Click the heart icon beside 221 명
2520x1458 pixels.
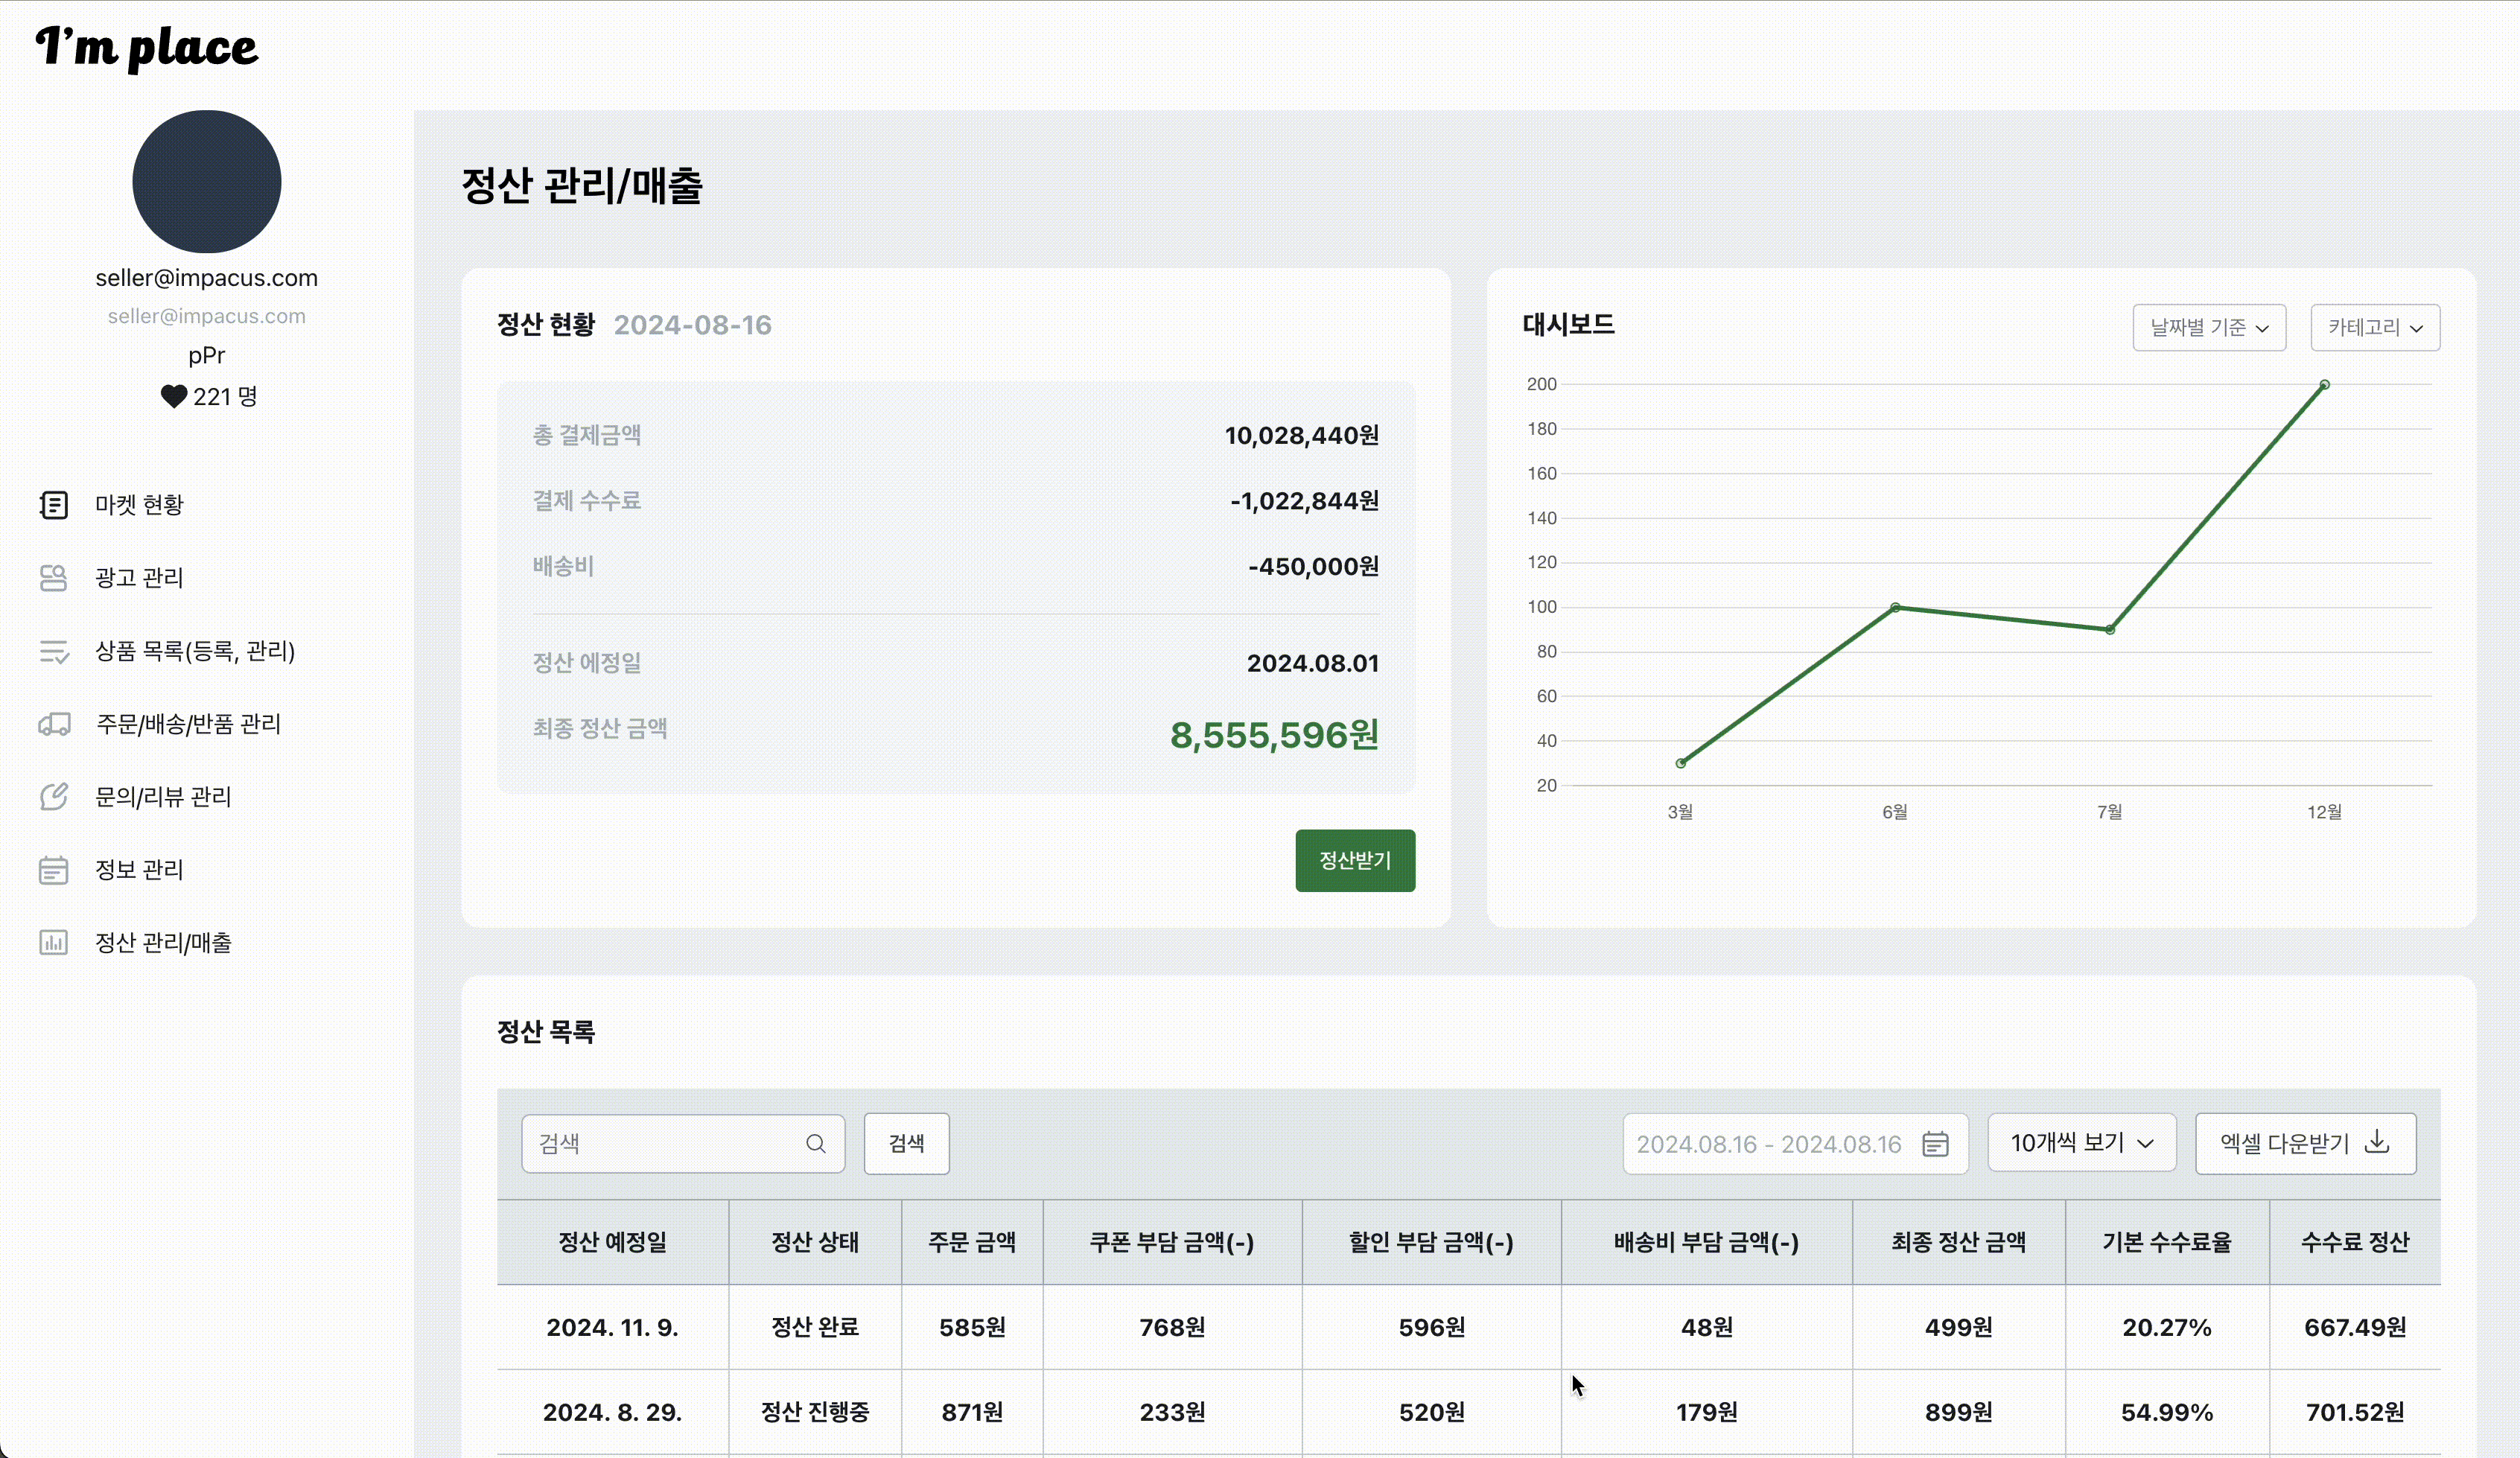coord(174,397)
